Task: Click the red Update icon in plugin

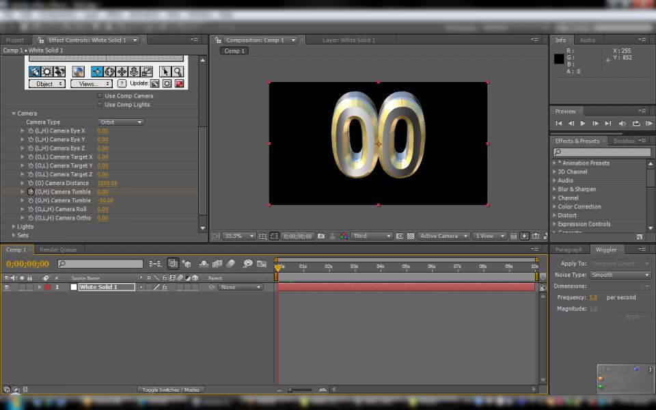Action: [179, 83]
